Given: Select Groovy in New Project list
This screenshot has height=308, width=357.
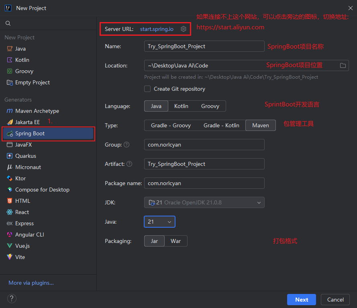Looking at the screenshot, I should point(48,71).
